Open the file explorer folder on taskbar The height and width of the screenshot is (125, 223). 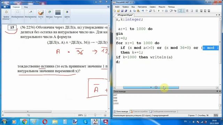[x=55, y=122]
